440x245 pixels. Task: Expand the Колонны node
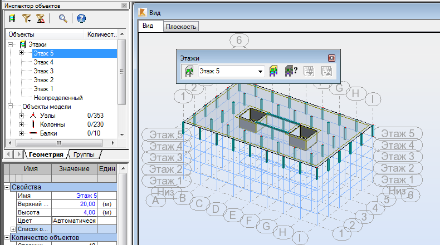pos(21,124)
